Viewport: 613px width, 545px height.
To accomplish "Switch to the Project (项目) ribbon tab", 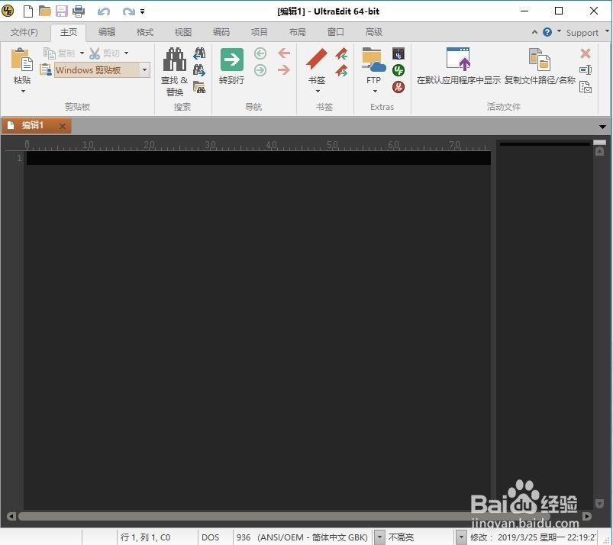I will coord(260,32).
